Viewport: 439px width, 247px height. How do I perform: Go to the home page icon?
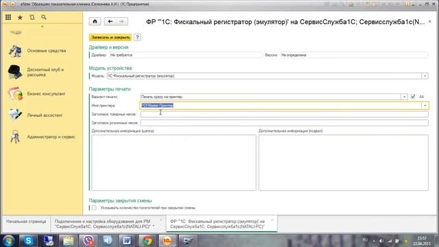[x=95, y=21]
